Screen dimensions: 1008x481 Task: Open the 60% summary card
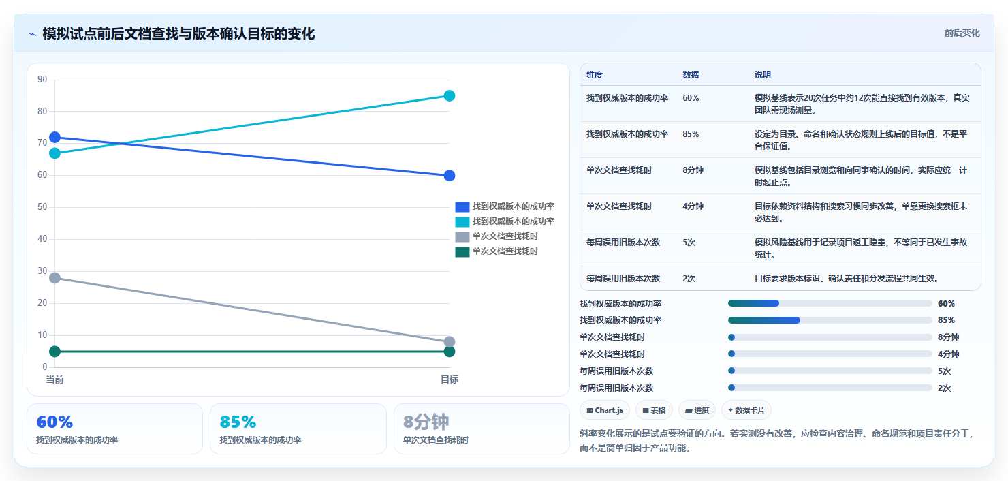[x=114, y=429]
